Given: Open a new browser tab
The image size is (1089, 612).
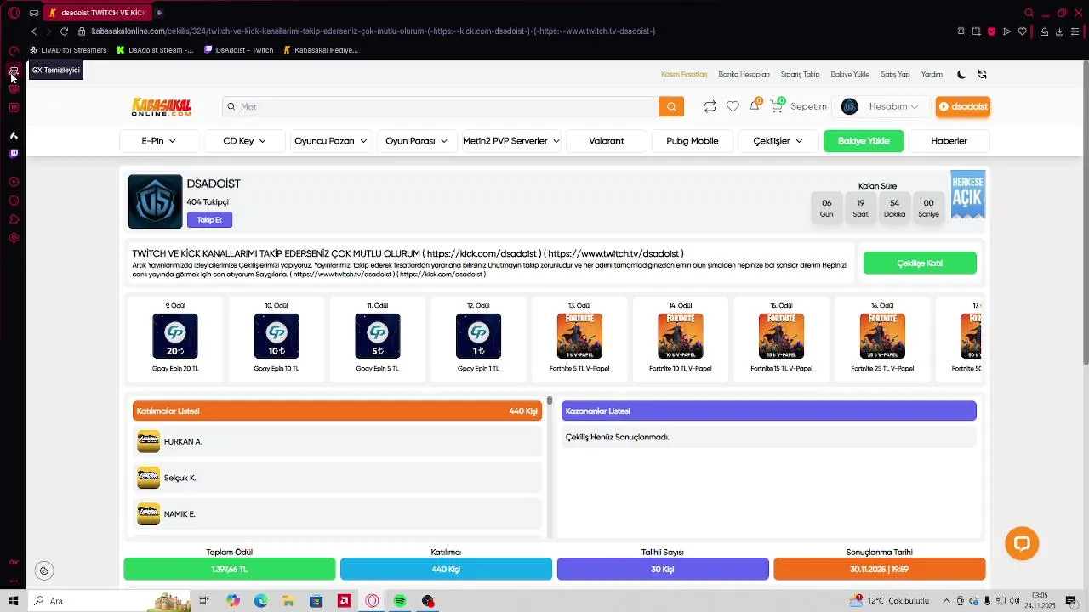Looking at the screenshot, I should [159, 13].
